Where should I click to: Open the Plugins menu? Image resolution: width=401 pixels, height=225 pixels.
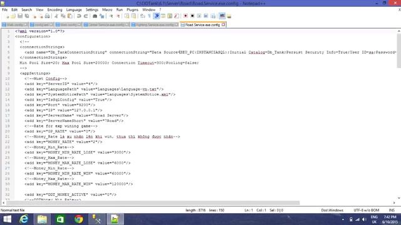pos(132,10)
